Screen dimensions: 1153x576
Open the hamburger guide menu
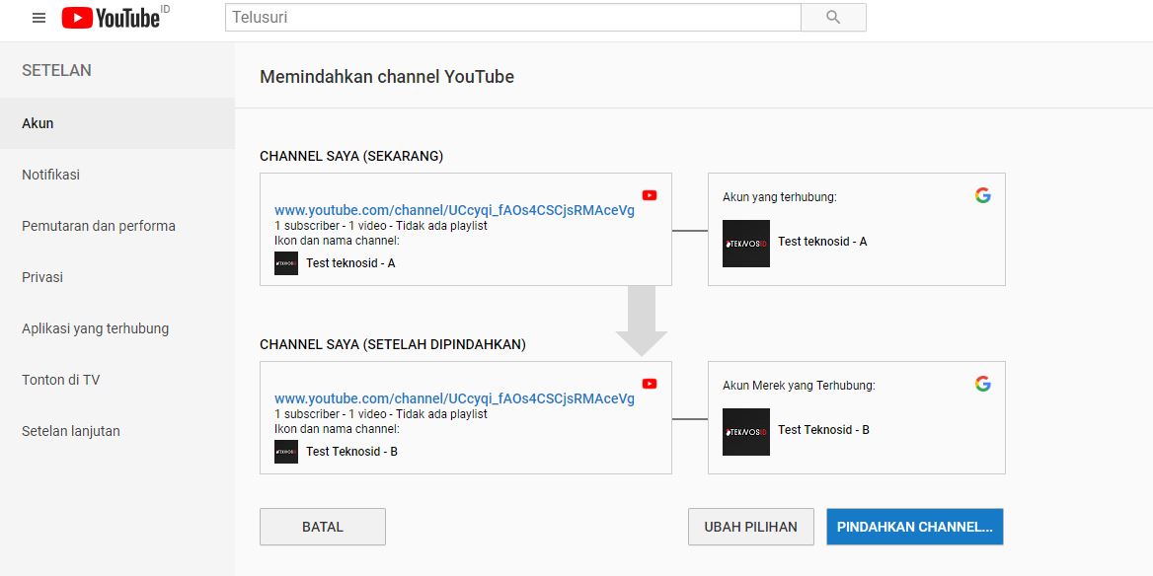click(38, 18)
